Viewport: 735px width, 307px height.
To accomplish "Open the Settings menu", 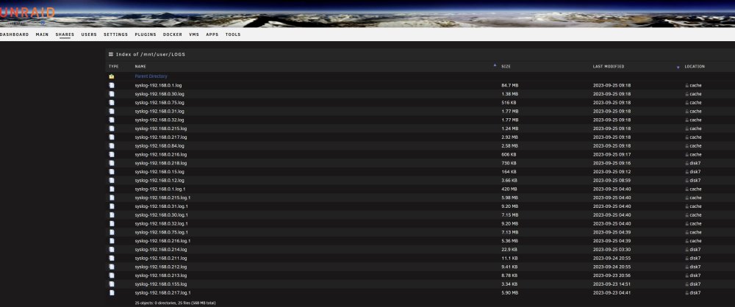I will (x=116, y=35).
